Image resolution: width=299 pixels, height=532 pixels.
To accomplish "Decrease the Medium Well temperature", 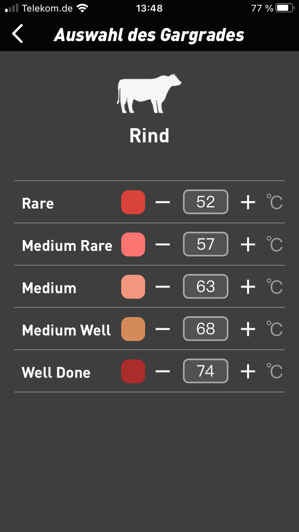I will pos(163,329).
